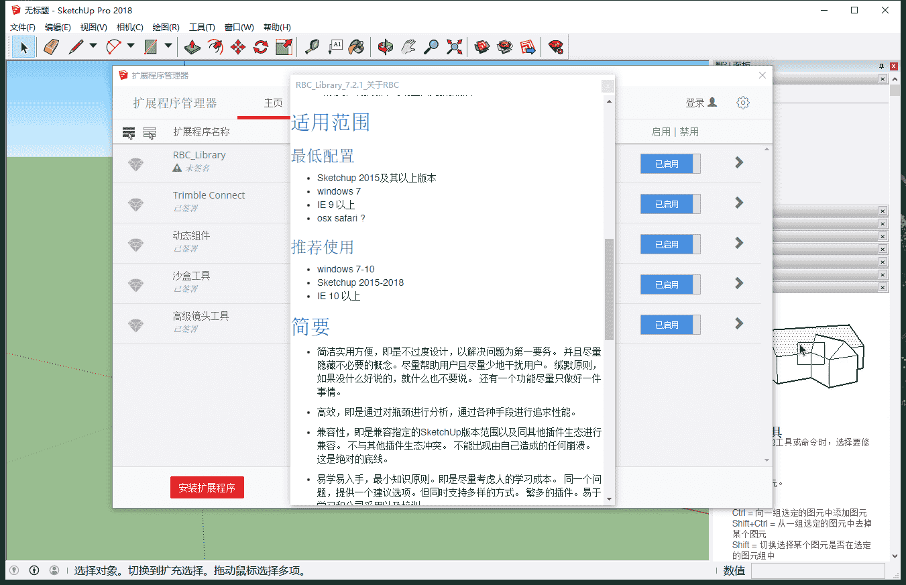Close the default tray panel red X
The height and width of the screenshot is (585, 906).
click(894, 66)
